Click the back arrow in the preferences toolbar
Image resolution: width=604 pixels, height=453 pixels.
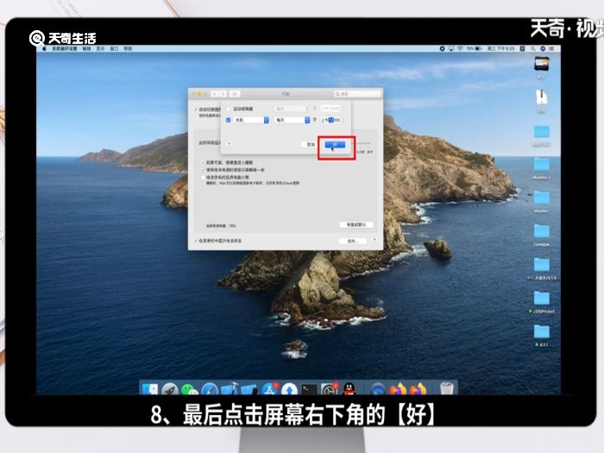click(215, 93)
